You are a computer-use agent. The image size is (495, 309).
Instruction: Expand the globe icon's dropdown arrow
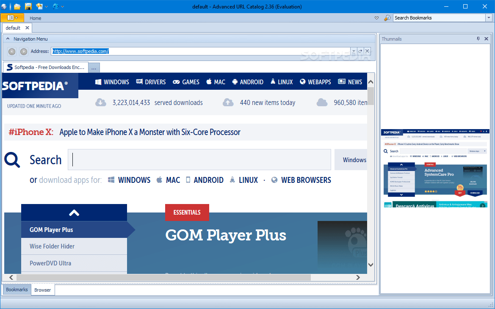point(63,6)
